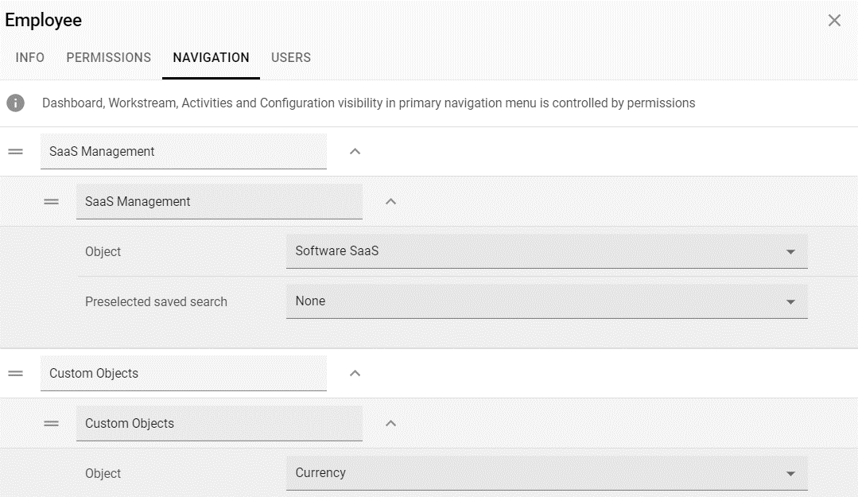
Task: Click the drag handle for top-level Custom Objects group
Action: tap(15, 374)
